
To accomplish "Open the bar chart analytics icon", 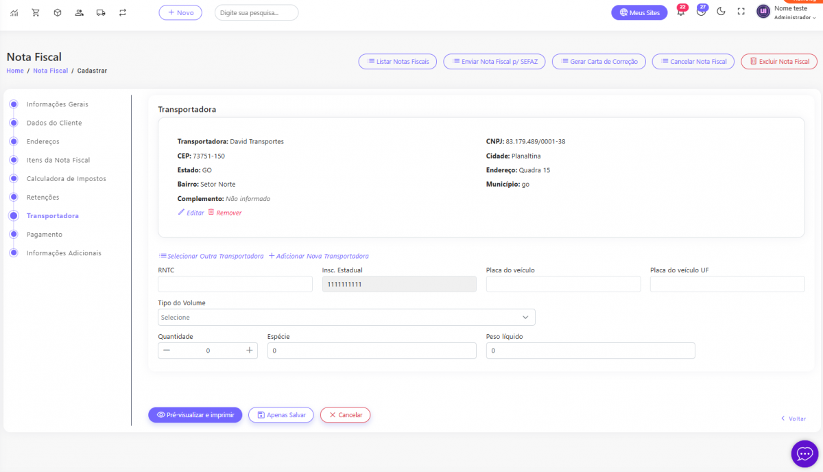I will coord(14,12).
